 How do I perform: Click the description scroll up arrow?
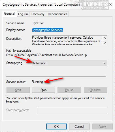click(x=105, y=38)
